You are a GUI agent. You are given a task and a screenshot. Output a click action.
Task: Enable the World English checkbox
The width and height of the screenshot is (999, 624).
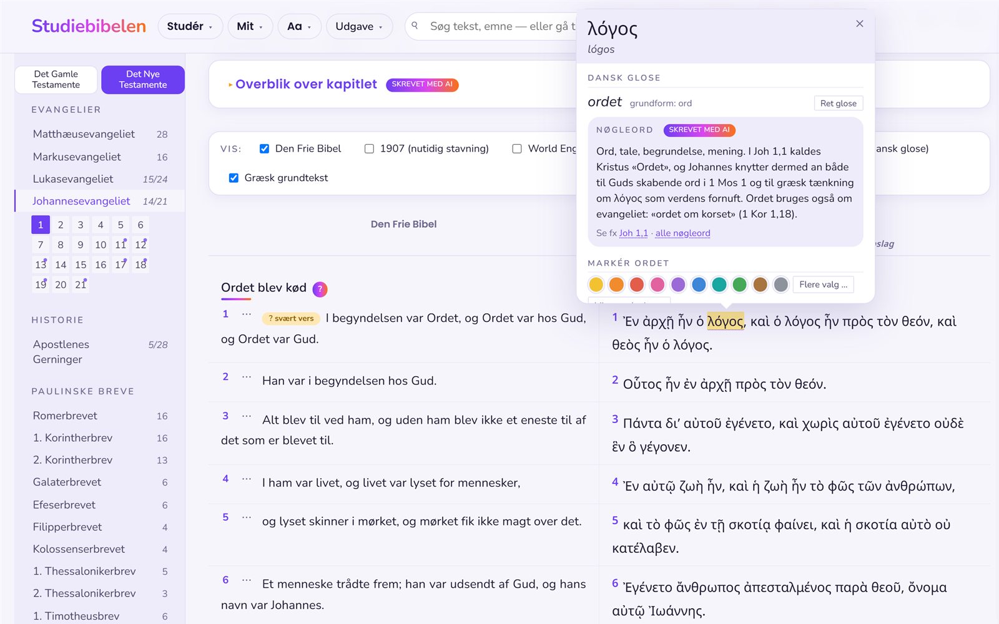tap(517, 149)
